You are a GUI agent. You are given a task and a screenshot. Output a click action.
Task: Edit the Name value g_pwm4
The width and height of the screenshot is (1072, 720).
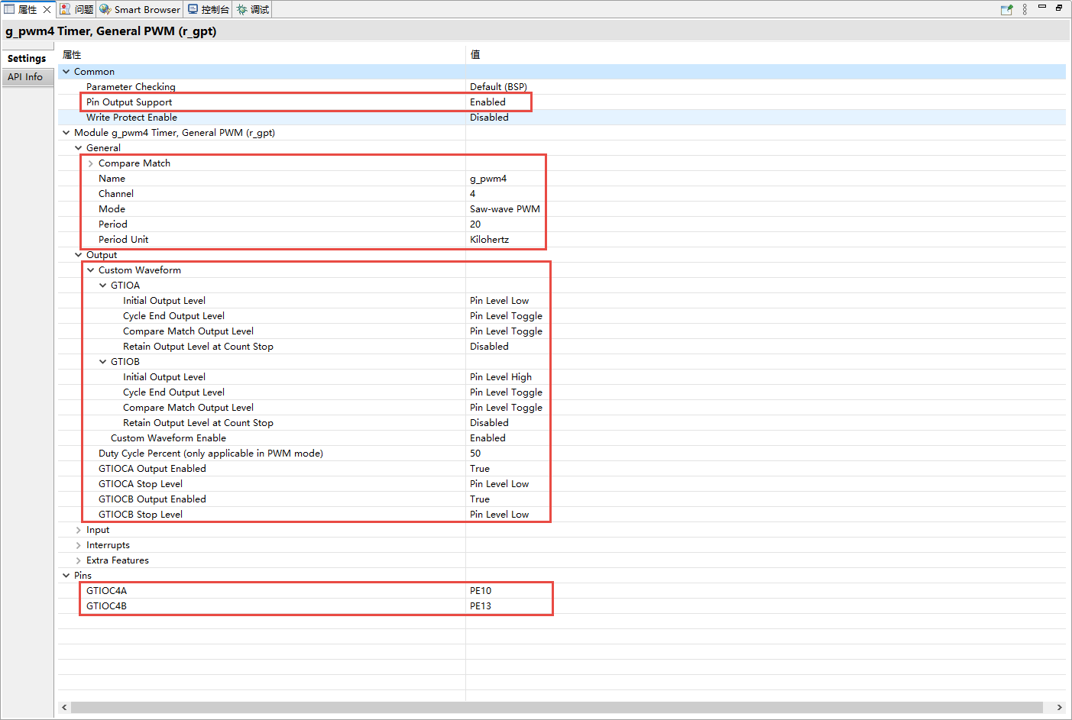pos(488,179)
